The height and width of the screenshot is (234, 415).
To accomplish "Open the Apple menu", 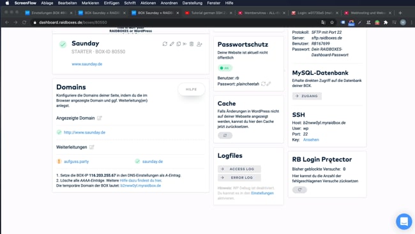I will click(x=7, y=3).
